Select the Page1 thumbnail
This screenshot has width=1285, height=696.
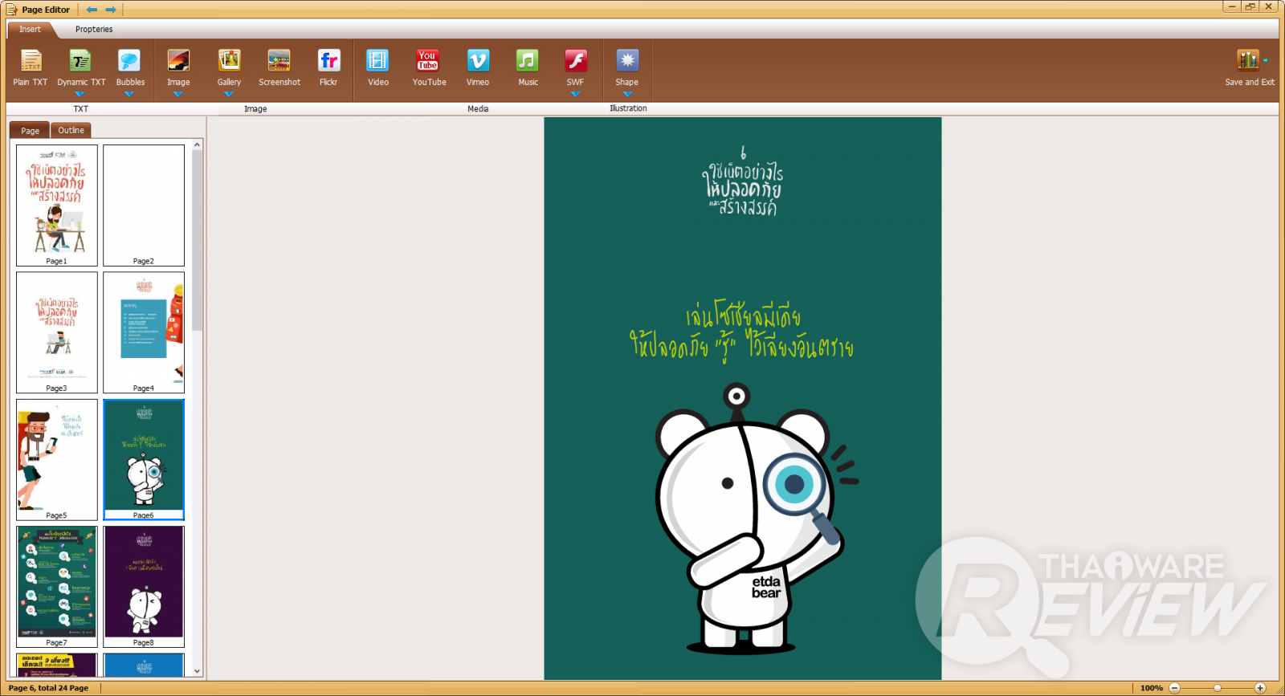(57, 206)
